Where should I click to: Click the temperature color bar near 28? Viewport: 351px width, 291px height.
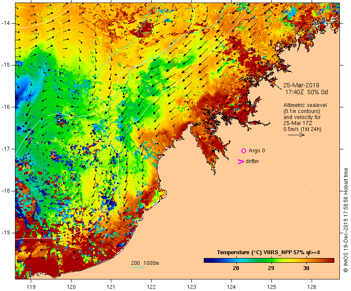tap(236, 260)
